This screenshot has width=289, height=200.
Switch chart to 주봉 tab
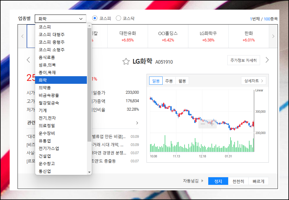(169, 81)
